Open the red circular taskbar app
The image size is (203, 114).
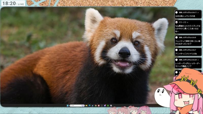pyautogui.click(x=99, y=106)
